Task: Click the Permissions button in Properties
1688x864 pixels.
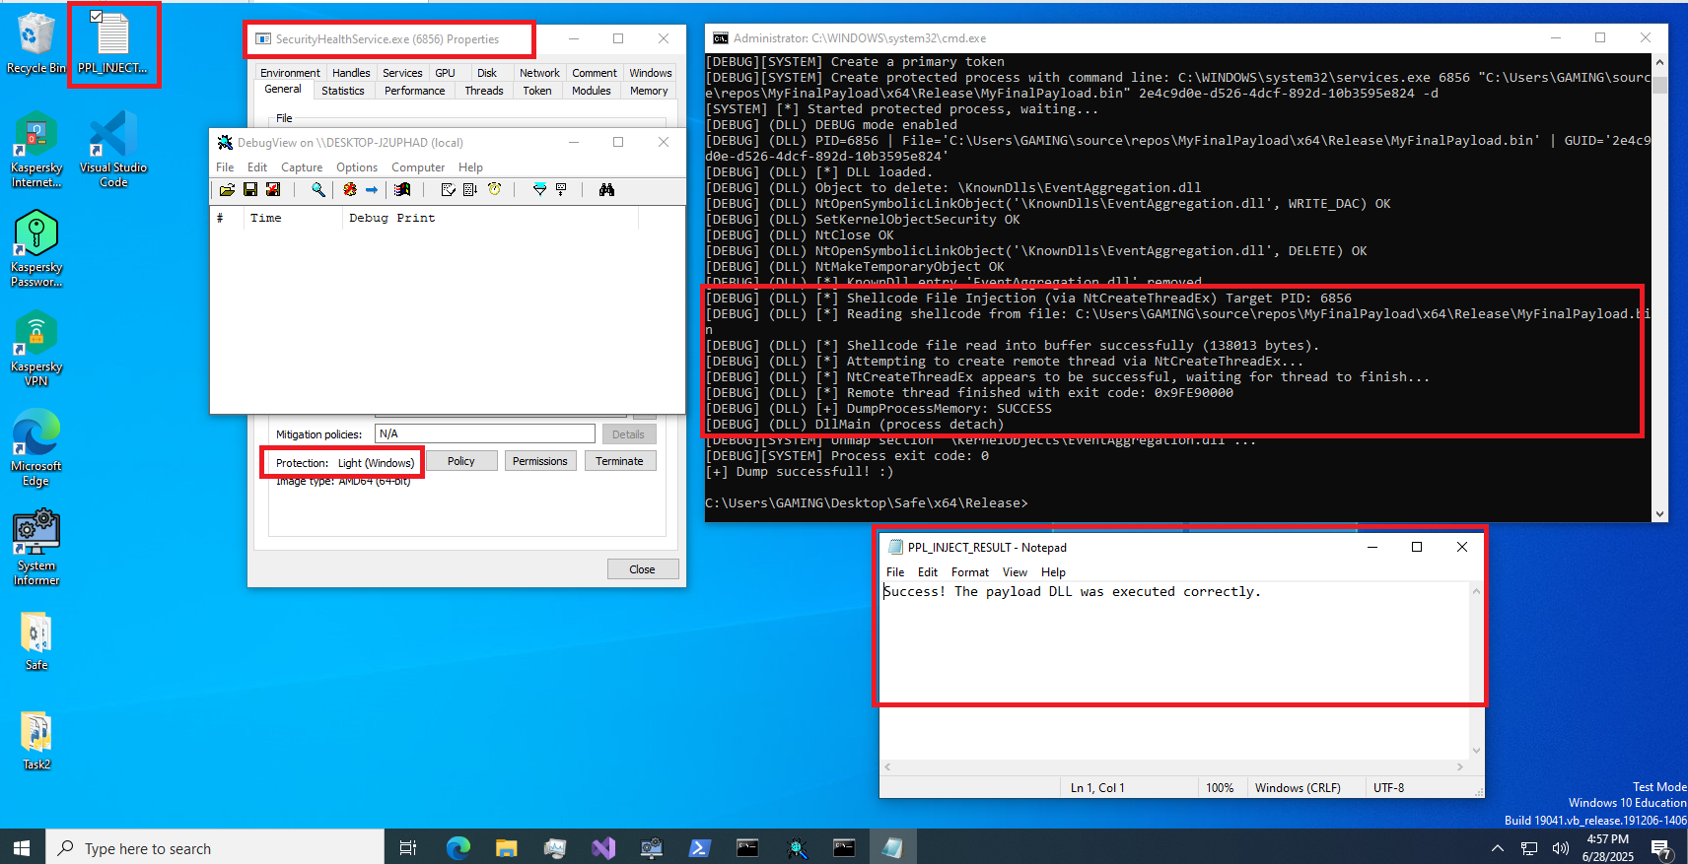Action: pyautogui.click(x=540, y=461)
